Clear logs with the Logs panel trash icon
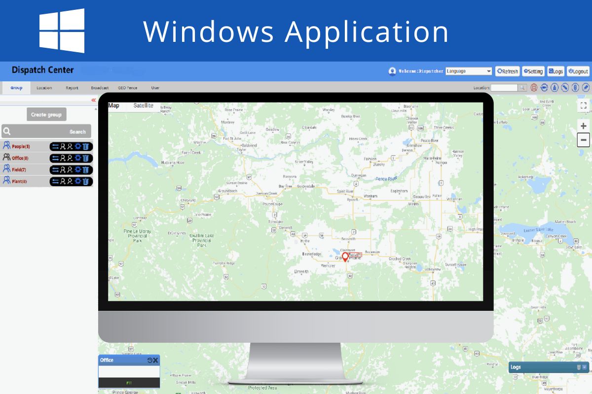 579,367
